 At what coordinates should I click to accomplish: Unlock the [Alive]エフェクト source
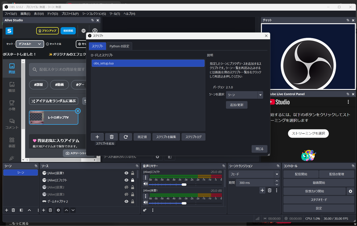133,180
